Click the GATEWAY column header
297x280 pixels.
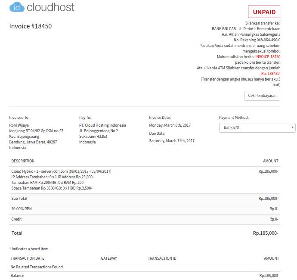tap(109, 258)
